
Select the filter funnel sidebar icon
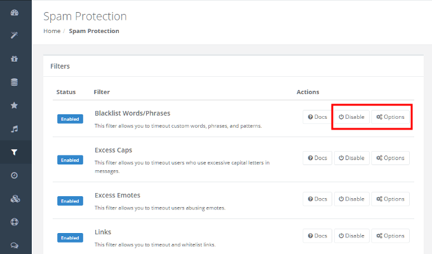tap(15, 152)
